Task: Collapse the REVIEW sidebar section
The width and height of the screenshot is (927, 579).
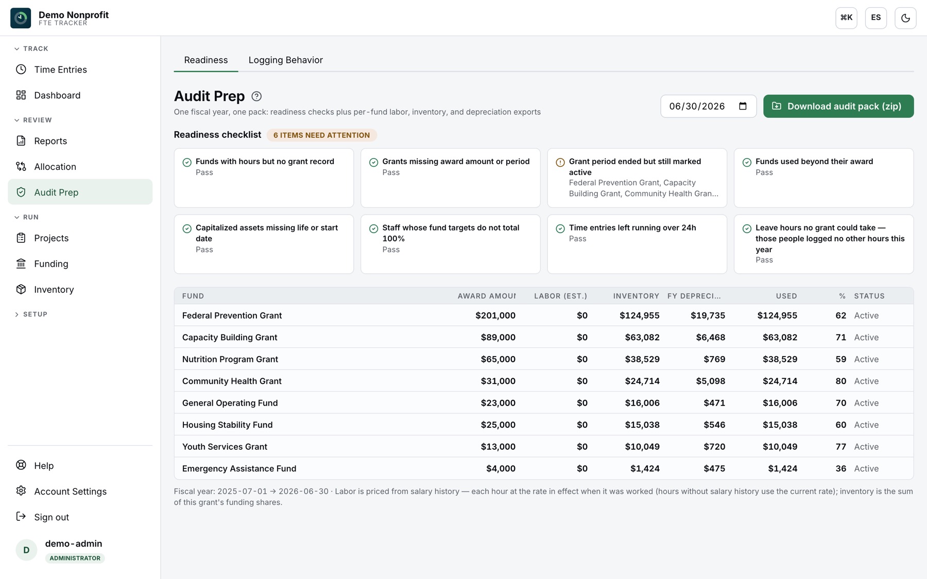Action: click(33, 120)
